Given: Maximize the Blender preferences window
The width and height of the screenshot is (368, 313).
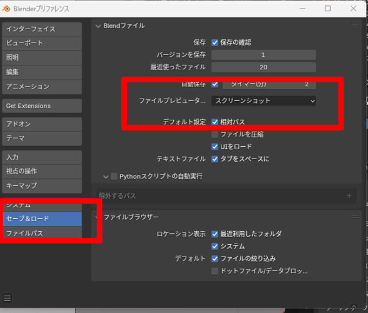Looking at the screenshot, I should pos(327,9).
